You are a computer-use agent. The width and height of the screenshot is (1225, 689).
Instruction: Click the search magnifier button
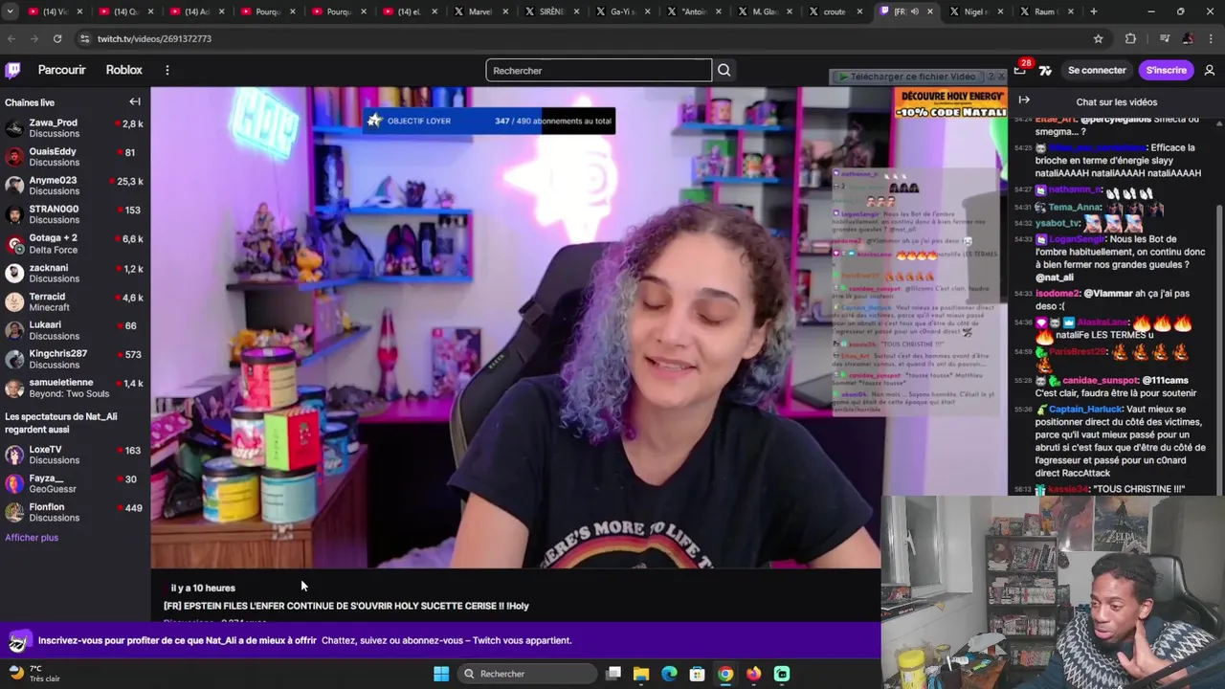tap(724, 70)
